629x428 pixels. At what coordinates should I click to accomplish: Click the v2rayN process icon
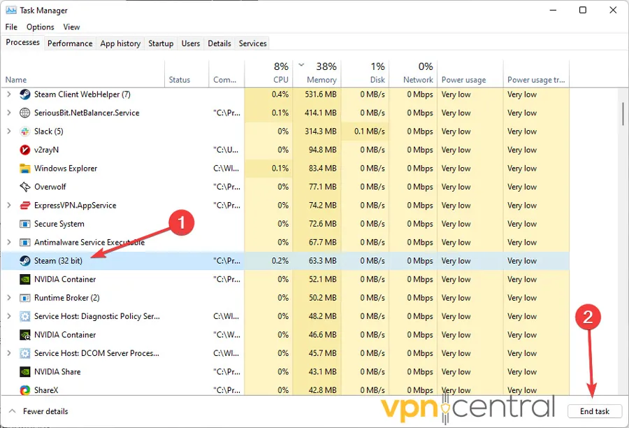pos(24,150)
